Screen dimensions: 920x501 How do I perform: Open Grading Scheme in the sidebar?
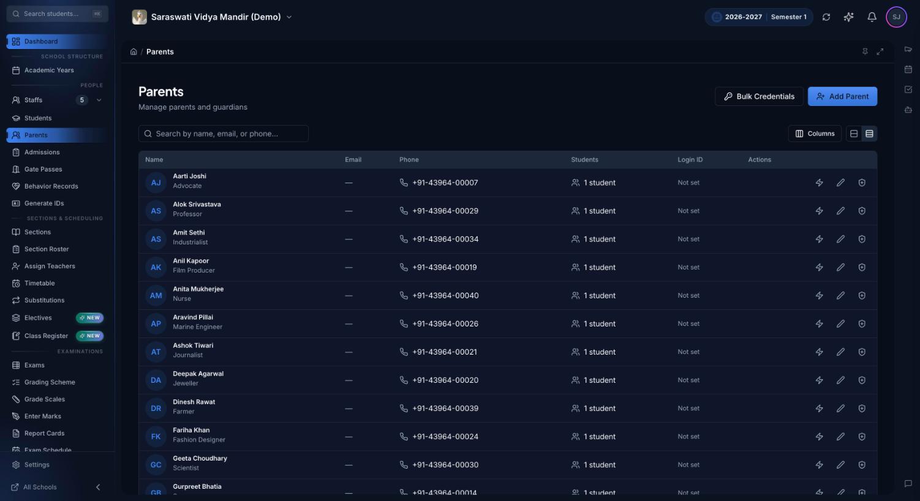click(57, 382)
